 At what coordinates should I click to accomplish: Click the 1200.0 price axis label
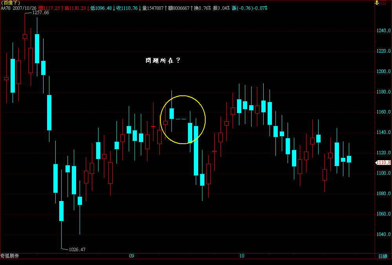383,71
